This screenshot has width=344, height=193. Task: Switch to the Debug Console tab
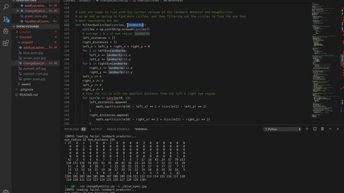118,129
